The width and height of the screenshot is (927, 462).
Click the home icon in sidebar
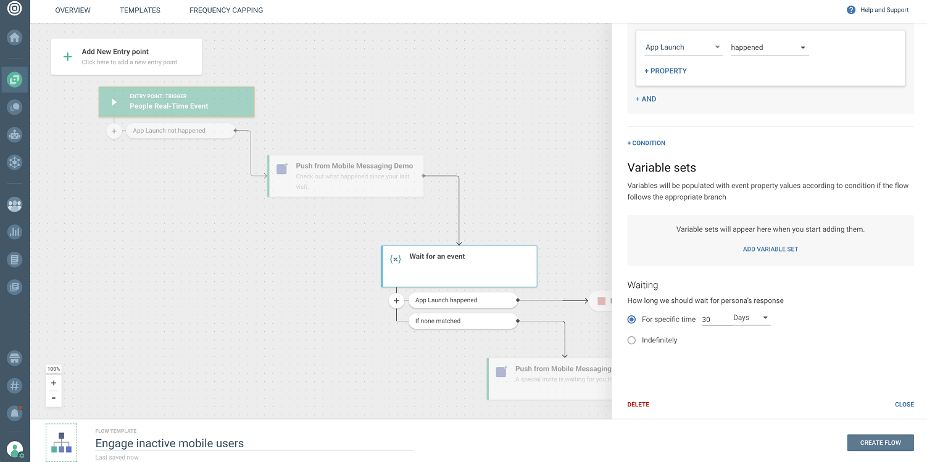pos(15,37)
